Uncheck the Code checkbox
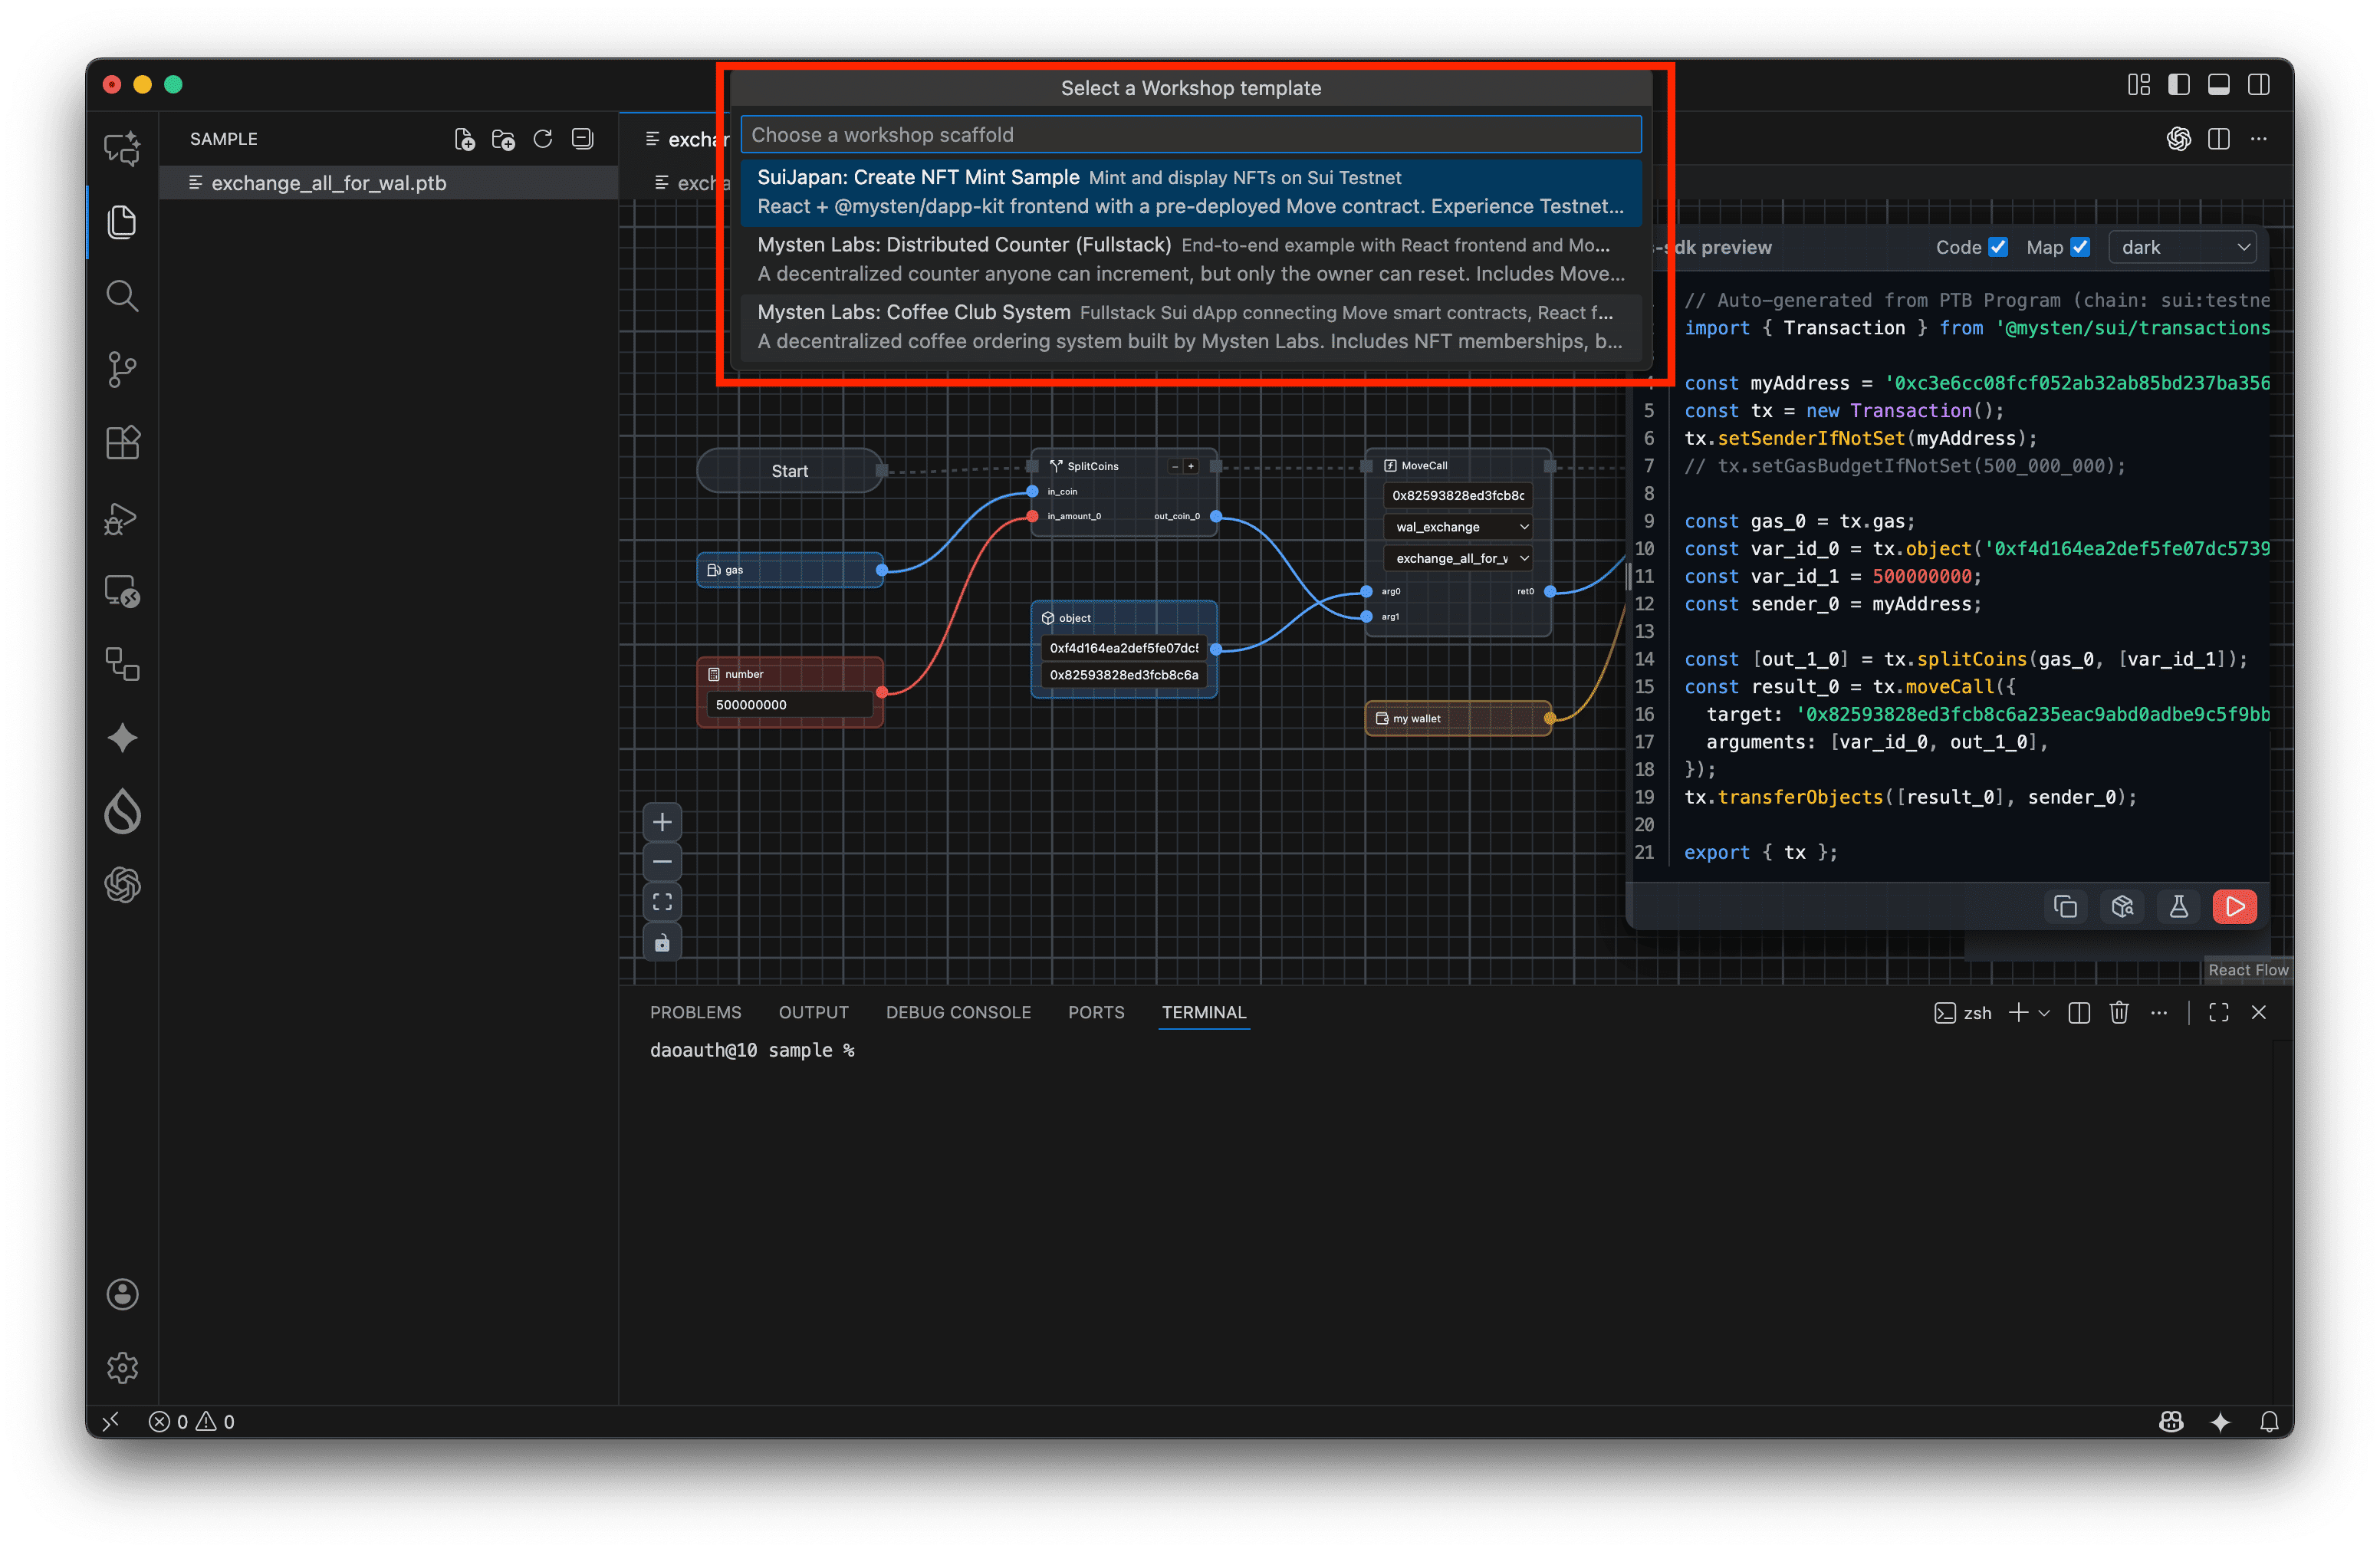 pos(1997,247)
